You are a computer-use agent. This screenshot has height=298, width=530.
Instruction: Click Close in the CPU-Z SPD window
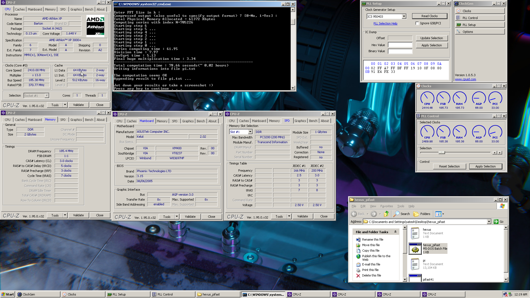[324, 216]
